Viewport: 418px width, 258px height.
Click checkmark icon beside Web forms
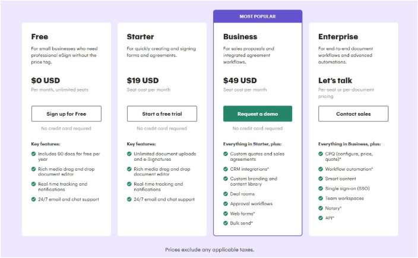tap(226, 213)
